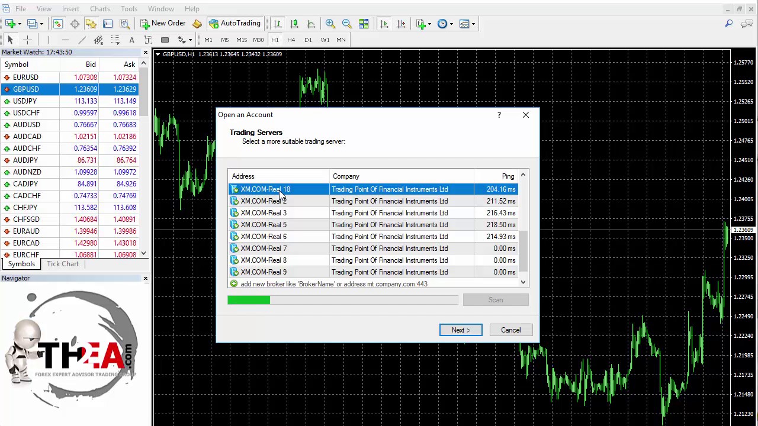Select the XM.COM-Real 5 server row
Image resolution: width=758 pixels, height=426 pixels.
pyautogui.click(x=373, y=225)
